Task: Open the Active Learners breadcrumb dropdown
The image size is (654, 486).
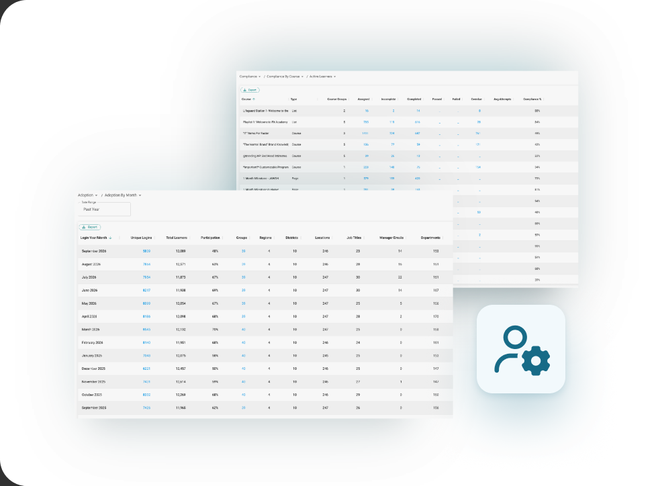Action: pyautogui.click(x=322, y=77)
